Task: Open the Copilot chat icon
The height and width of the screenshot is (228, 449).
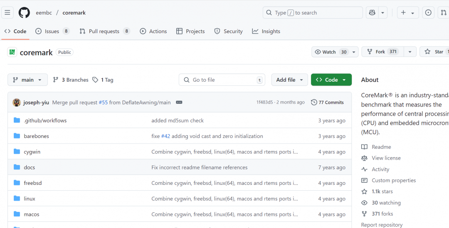Action: pyautogui.click(x=372, y=12)
